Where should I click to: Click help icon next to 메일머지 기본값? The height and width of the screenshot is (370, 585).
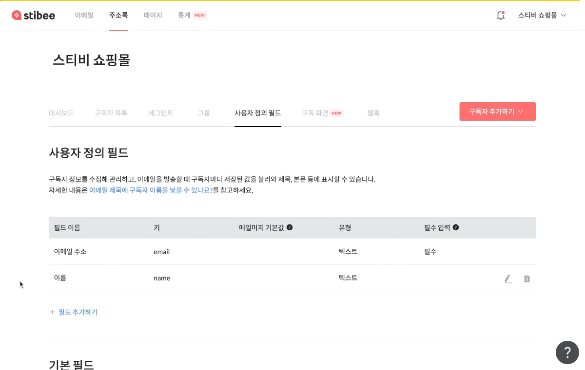[290, 227]
